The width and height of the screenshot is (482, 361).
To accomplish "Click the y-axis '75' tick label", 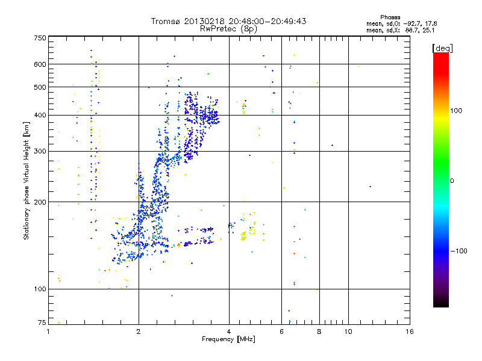I will [42, 322].
